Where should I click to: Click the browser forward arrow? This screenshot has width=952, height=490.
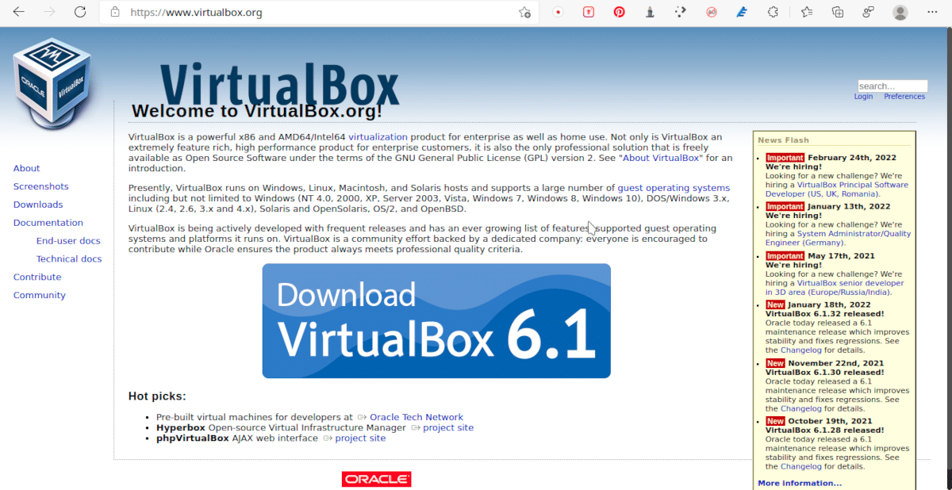click(x=49, y=12)
